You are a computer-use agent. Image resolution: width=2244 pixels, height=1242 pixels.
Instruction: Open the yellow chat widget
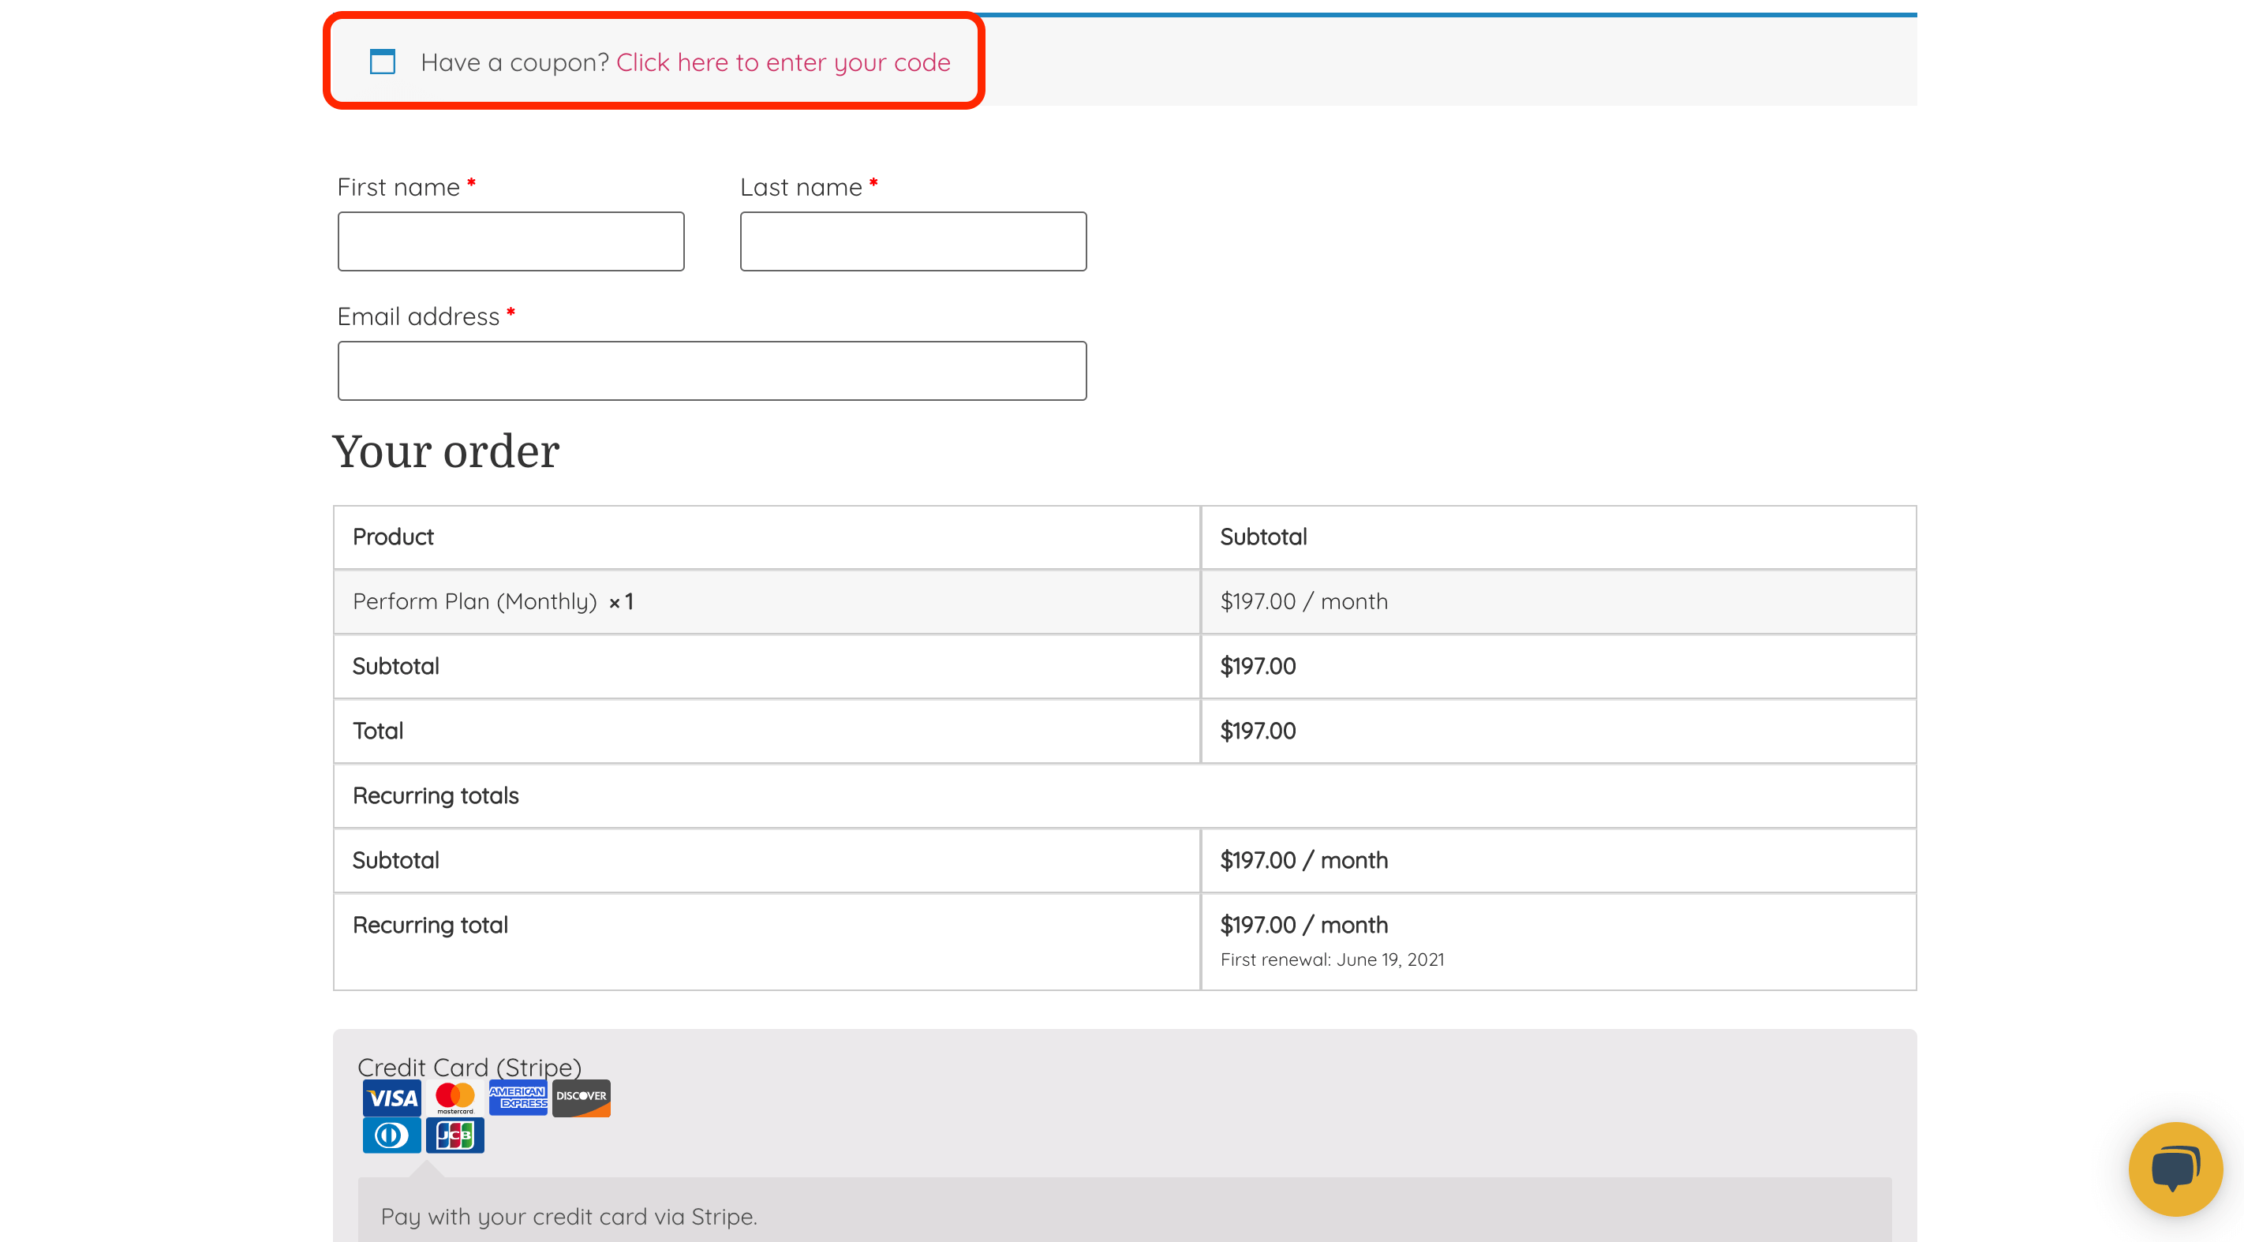2175,1168
